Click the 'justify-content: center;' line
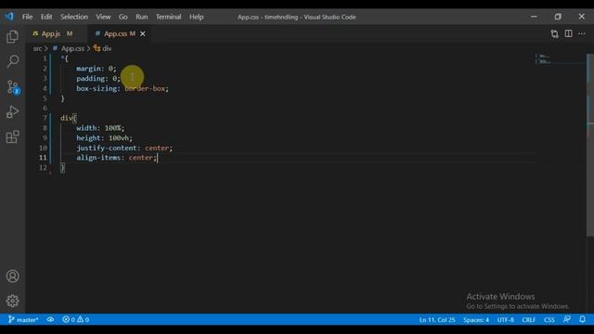 124,148
